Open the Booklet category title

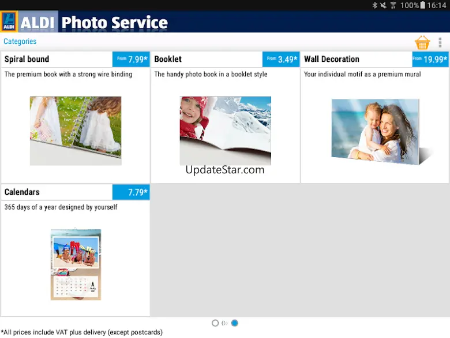(x=168, y=59)
